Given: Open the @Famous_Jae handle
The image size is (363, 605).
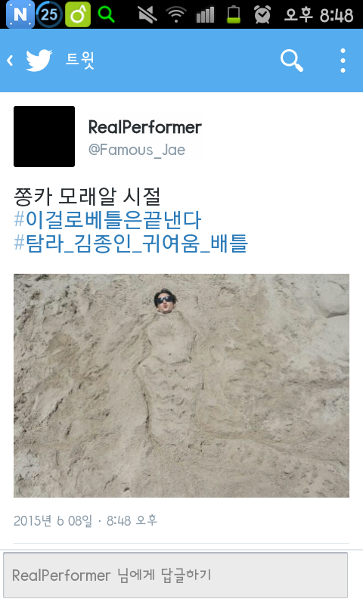Looking at the screenshot, I should (x=137, y=150).
